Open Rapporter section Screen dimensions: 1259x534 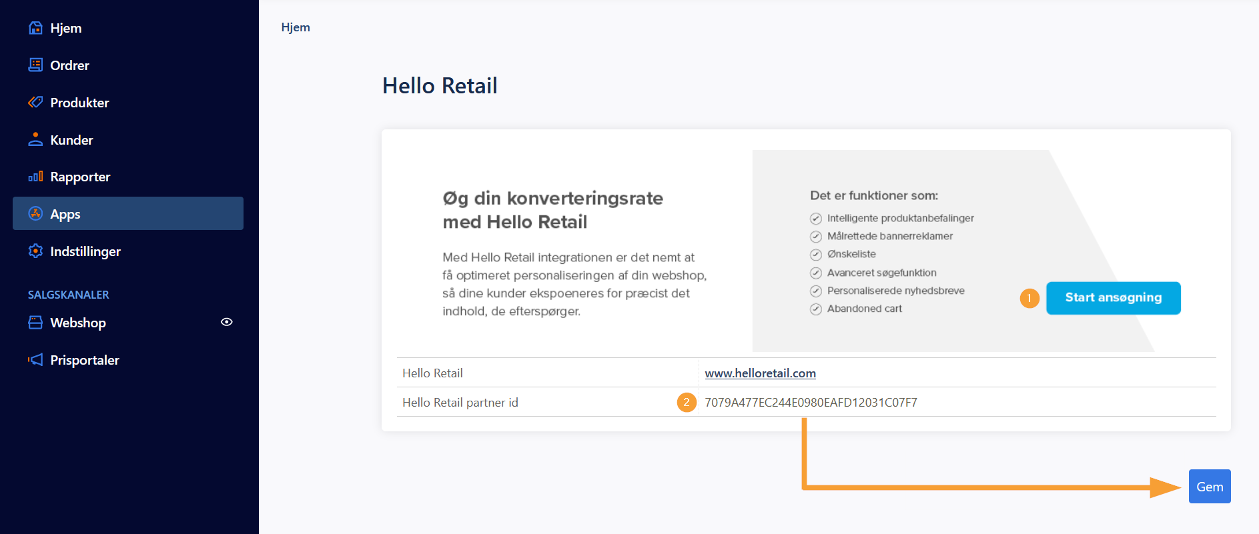point(128,177)
